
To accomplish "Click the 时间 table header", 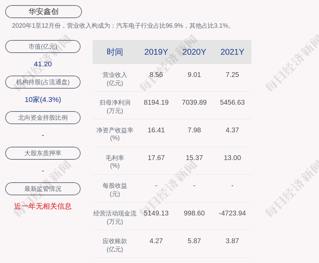I will coord(115,52).
